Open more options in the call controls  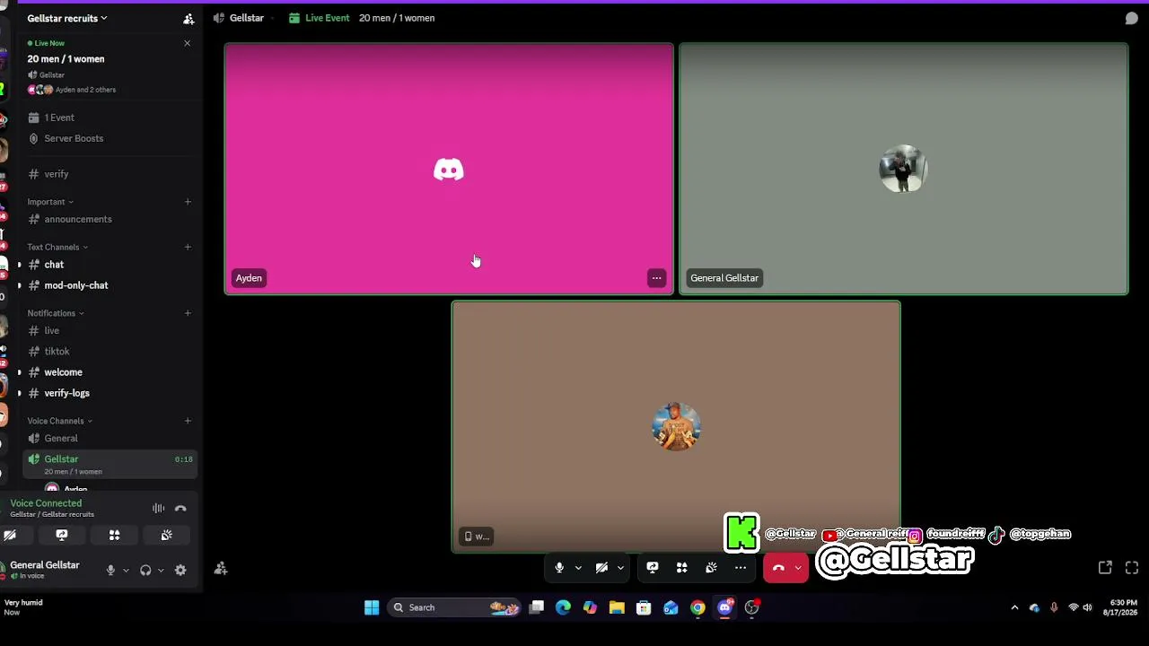[741, 568]
